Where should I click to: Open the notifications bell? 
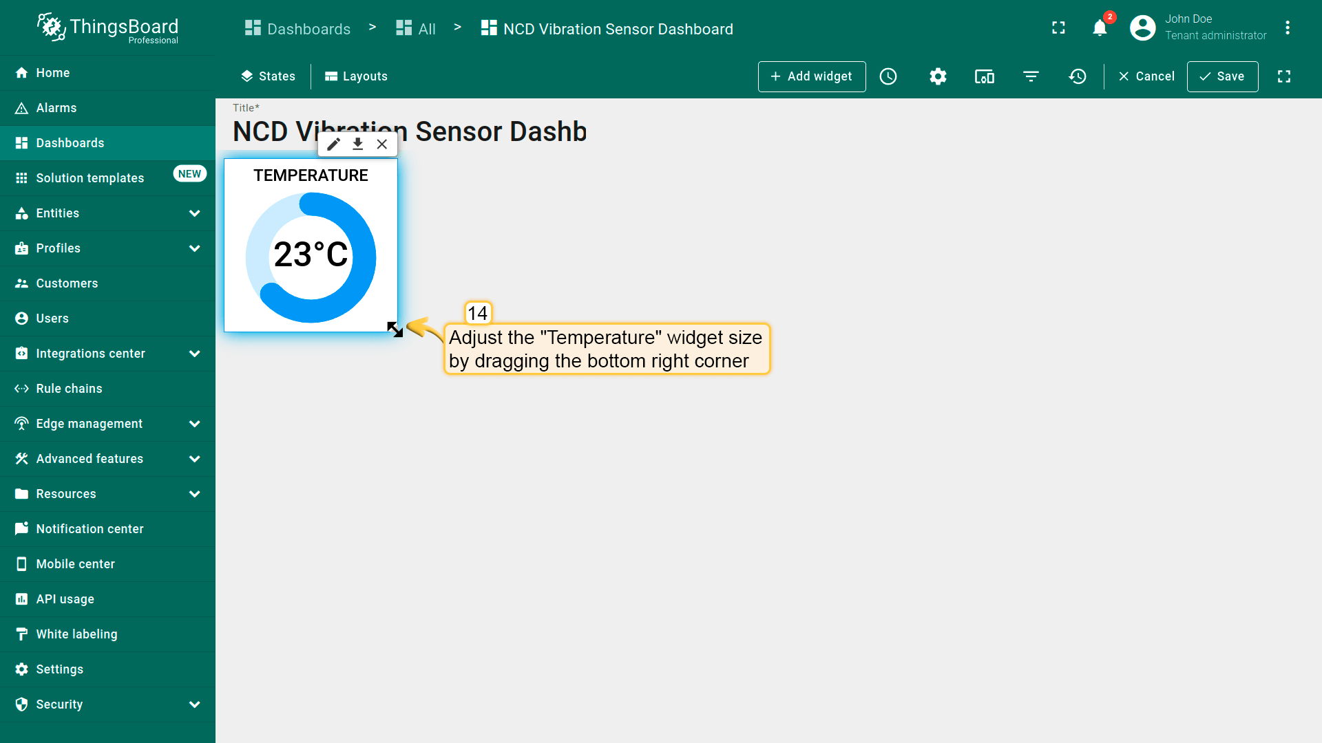(x=1100, y=28)
